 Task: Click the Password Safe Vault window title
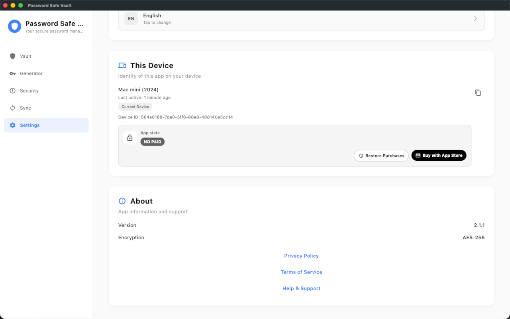click(x=50, y=6)
